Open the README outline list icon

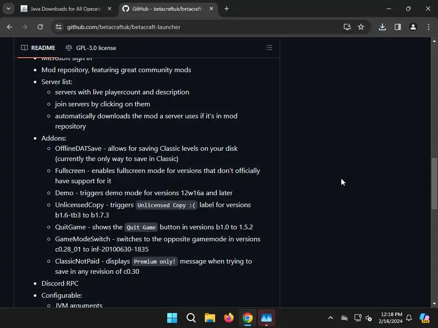pyautogui.click(x=269, y=47)
